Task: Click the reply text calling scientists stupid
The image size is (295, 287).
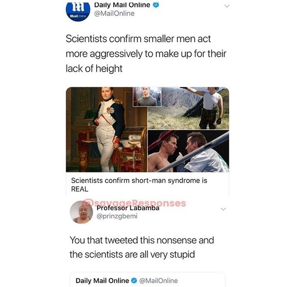Action: point(142,247)
